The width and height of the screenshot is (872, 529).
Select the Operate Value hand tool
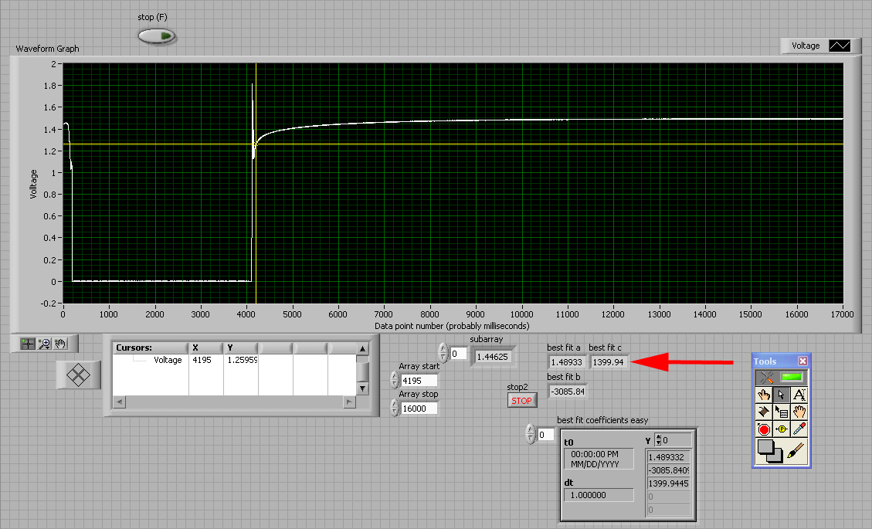click(x=765, y=395)
